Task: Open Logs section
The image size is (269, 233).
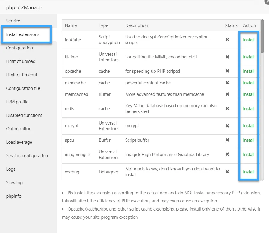Action: (11, 169)
